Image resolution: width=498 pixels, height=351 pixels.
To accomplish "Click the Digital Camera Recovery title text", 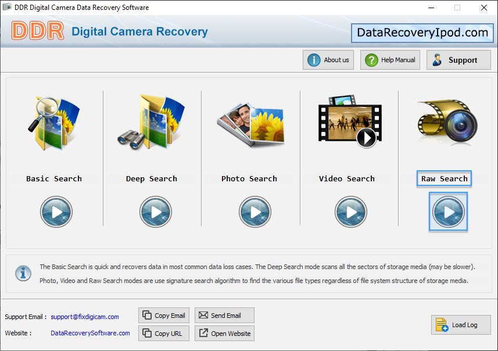I will [139, 31].
